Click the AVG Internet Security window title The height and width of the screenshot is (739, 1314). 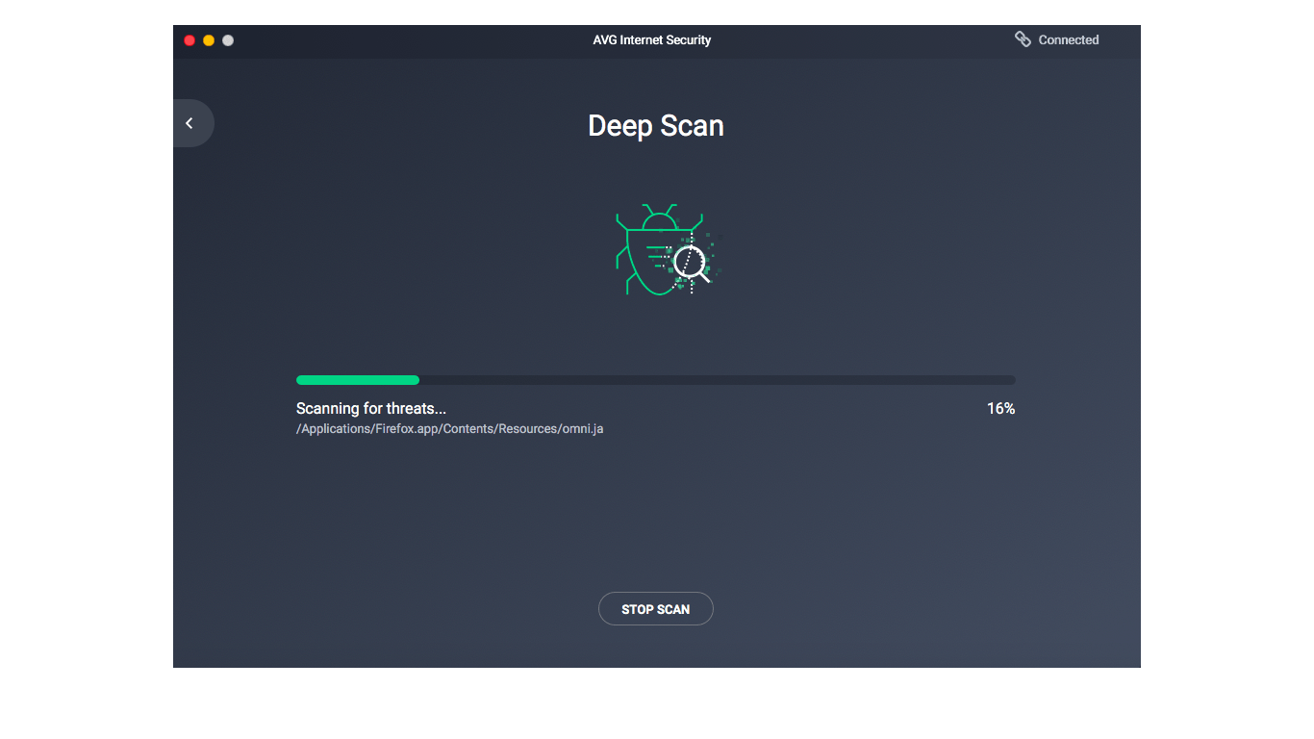[652, 40]
